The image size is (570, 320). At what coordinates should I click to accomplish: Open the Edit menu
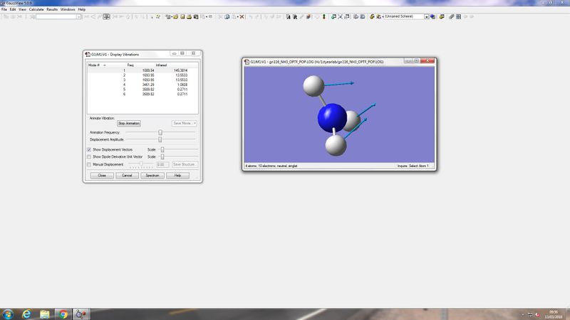tap(13, 9)
